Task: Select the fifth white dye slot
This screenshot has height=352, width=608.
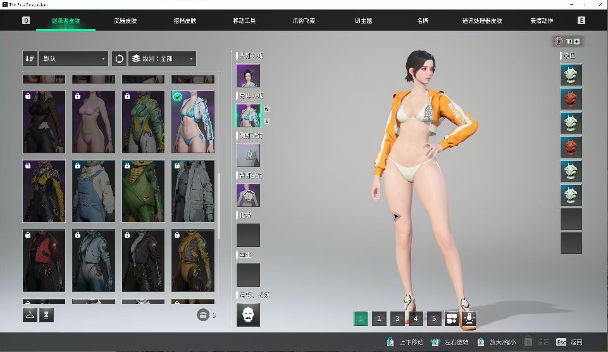Action: pos(571,171)
